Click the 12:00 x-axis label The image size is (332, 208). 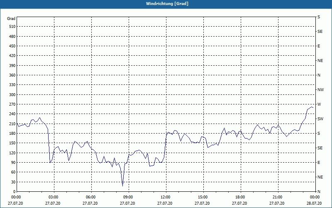pos(165,197)
